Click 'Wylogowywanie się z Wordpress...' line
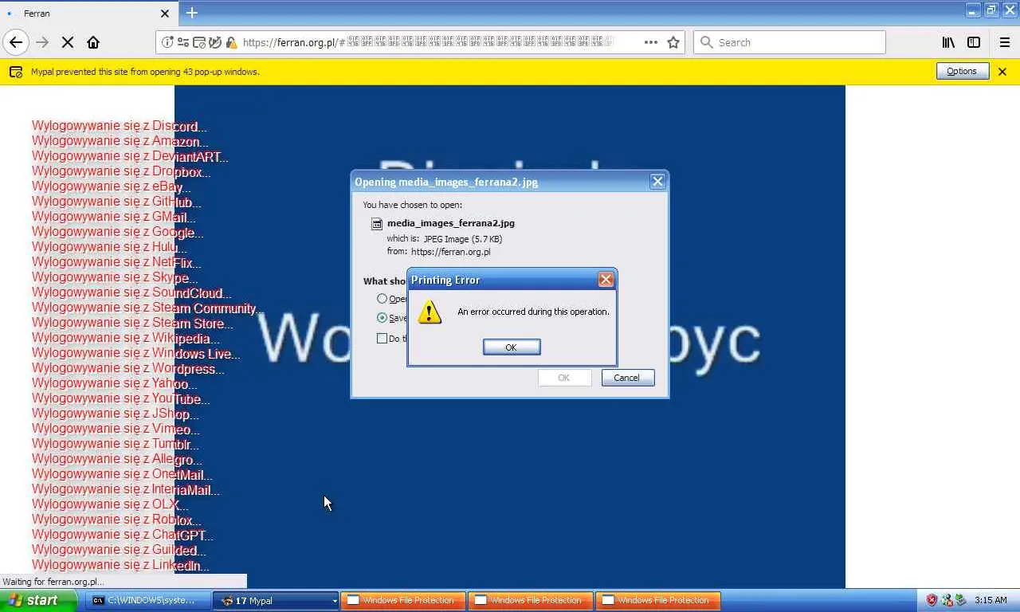 128,369
